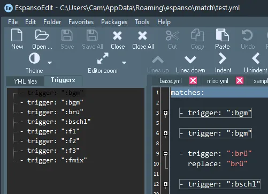This screenshot has width=268, height=194.
Task: Collapse the :brü block on line 9
Action: pyautogui.click(x=165, y=153)
